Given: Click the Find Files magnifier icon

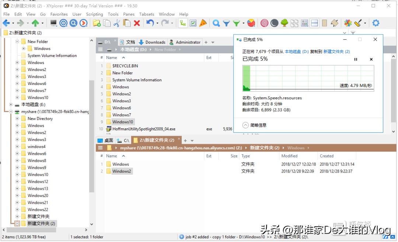Looking at the screenshot, I should 217,23.
